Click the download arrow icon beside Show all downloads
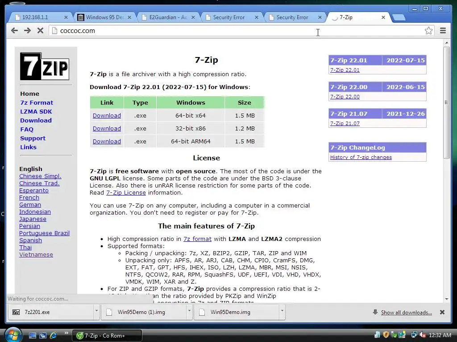The width and height of the screenshot is (457, 342). coord(375,312)
